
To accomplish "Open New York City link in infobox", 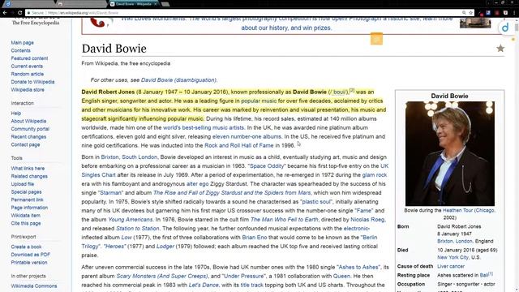I will pos(453,257).
